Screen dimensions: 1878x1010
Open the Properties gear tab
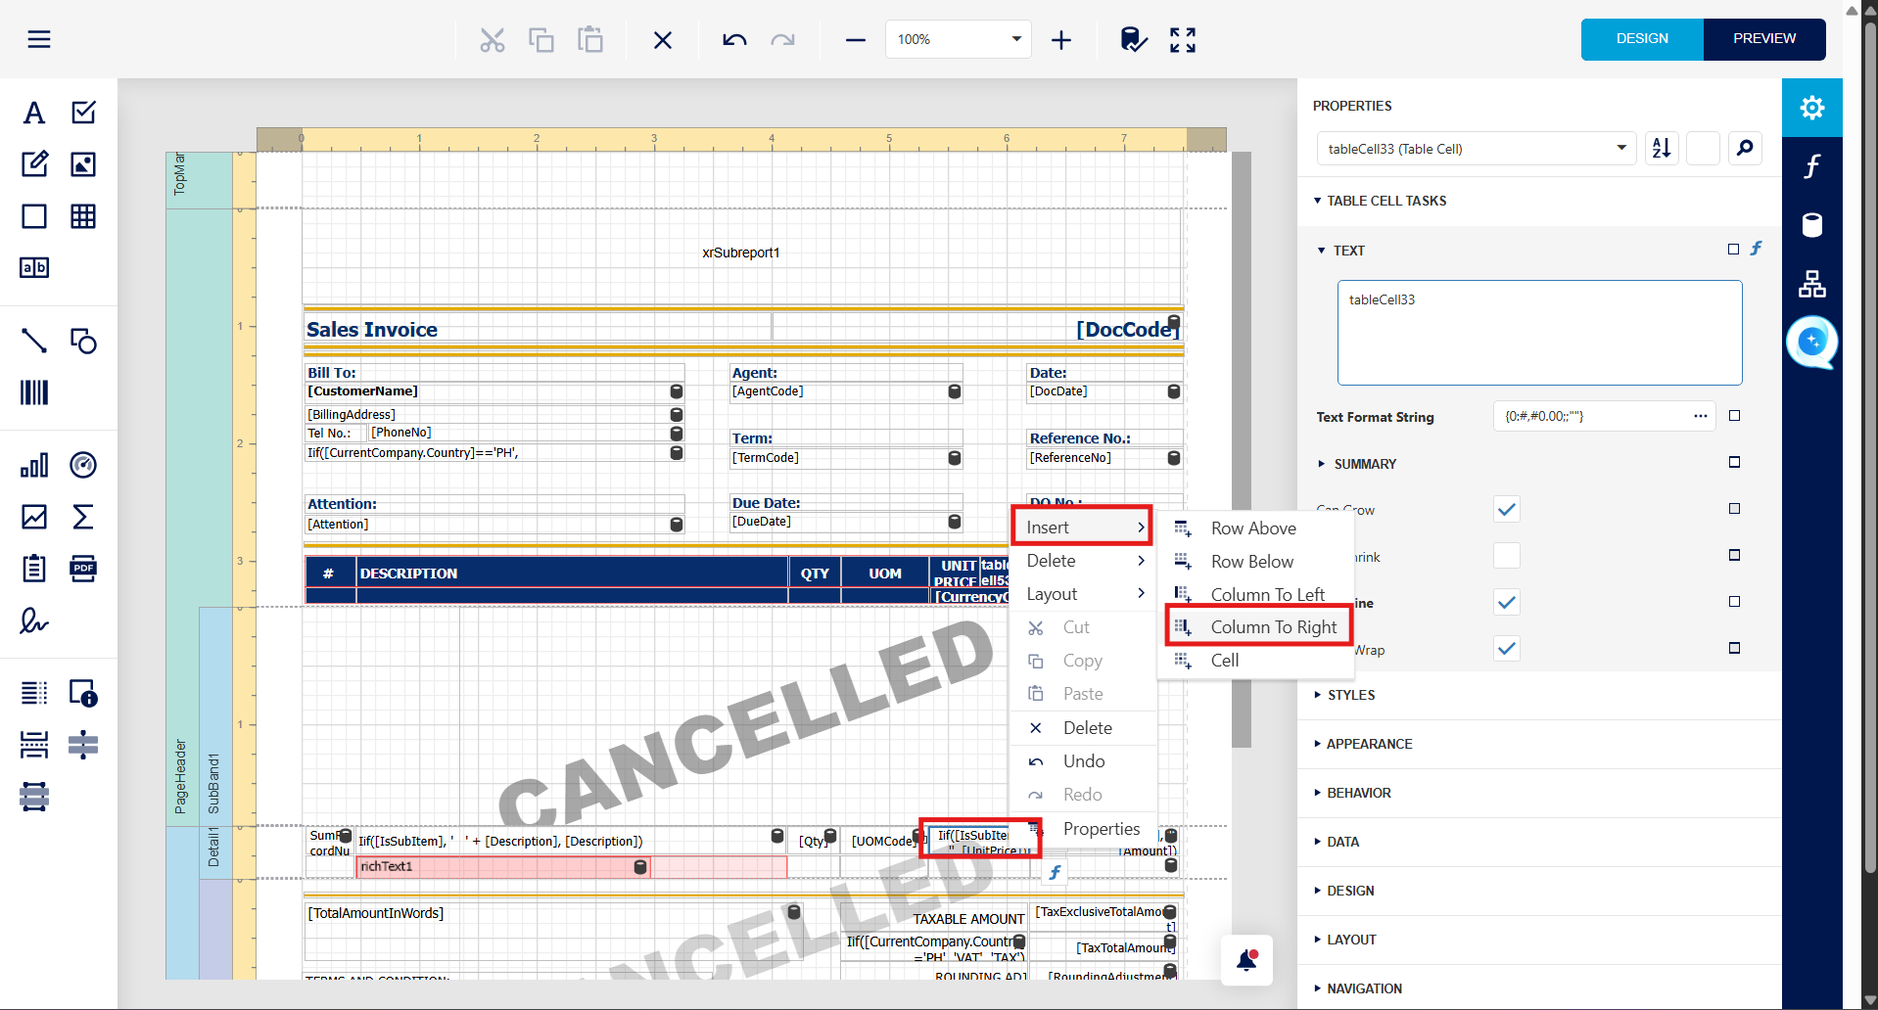coord(1812,108)
